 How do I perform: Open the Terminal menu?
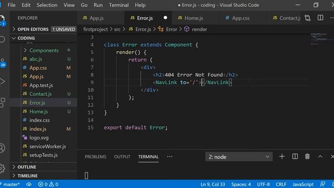pos(118,5)
